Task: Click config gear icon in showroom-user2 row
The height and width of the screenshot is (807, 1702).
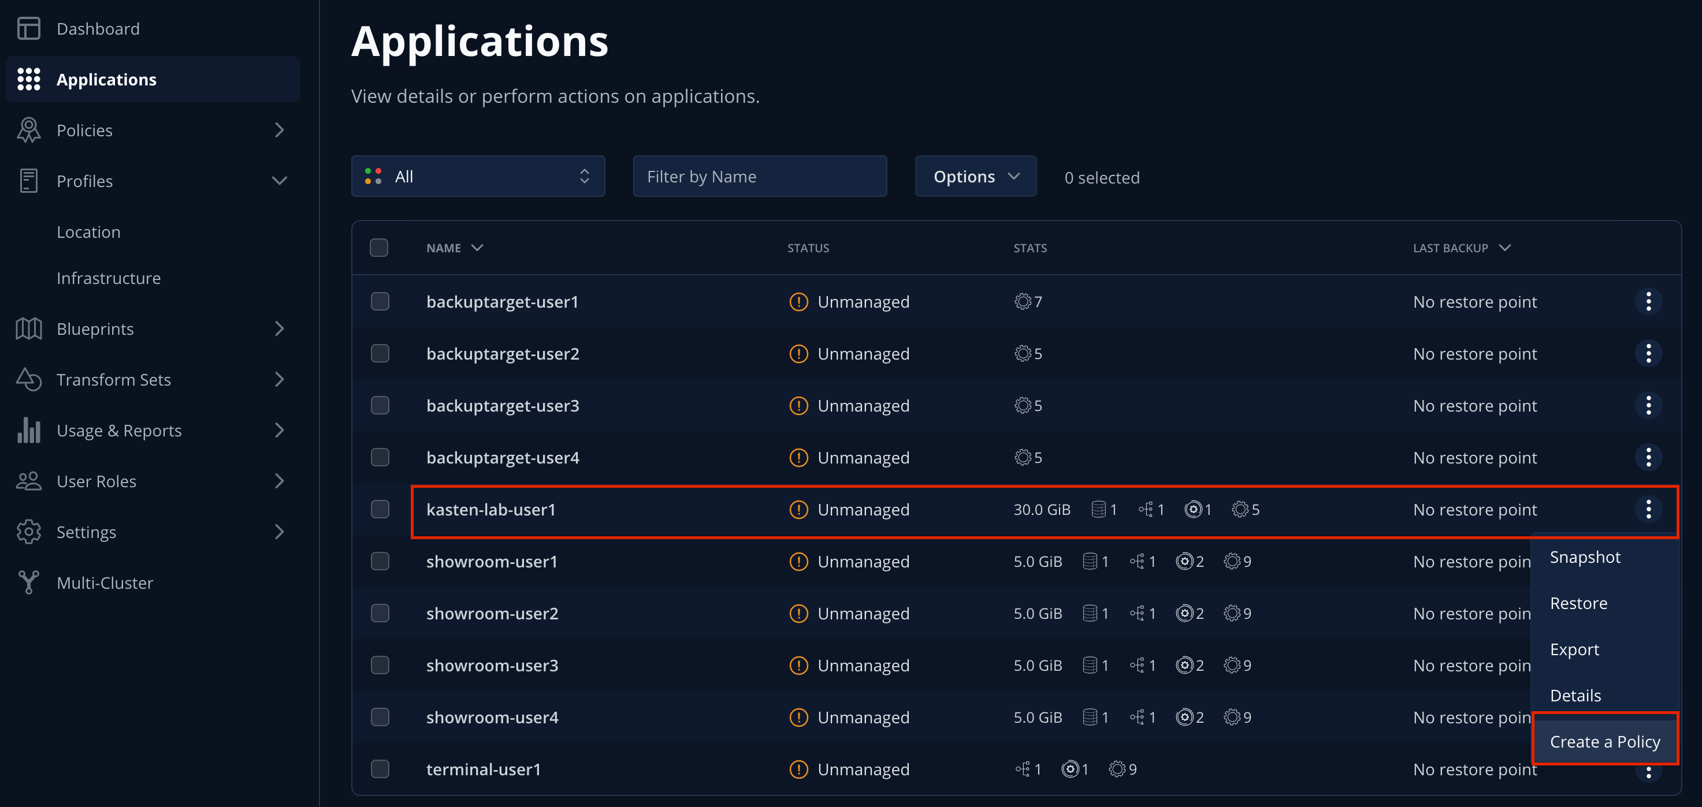Action: pos(1232,614)
